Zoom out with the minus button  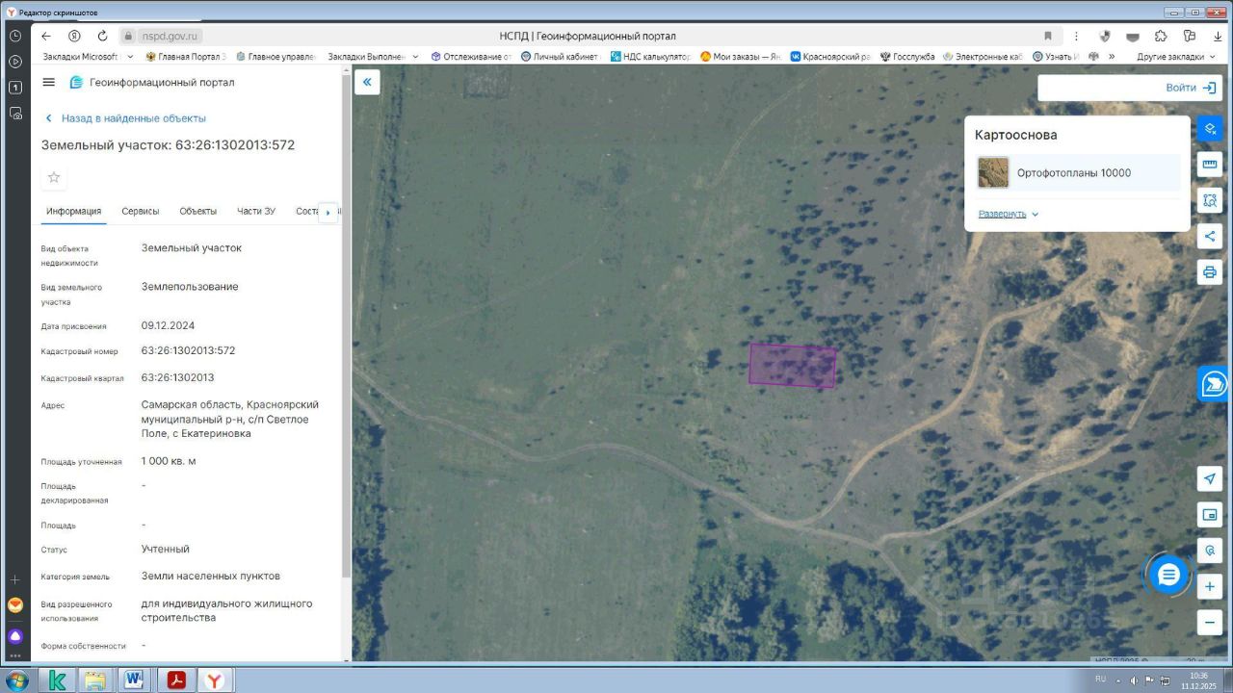(1210, 622)
